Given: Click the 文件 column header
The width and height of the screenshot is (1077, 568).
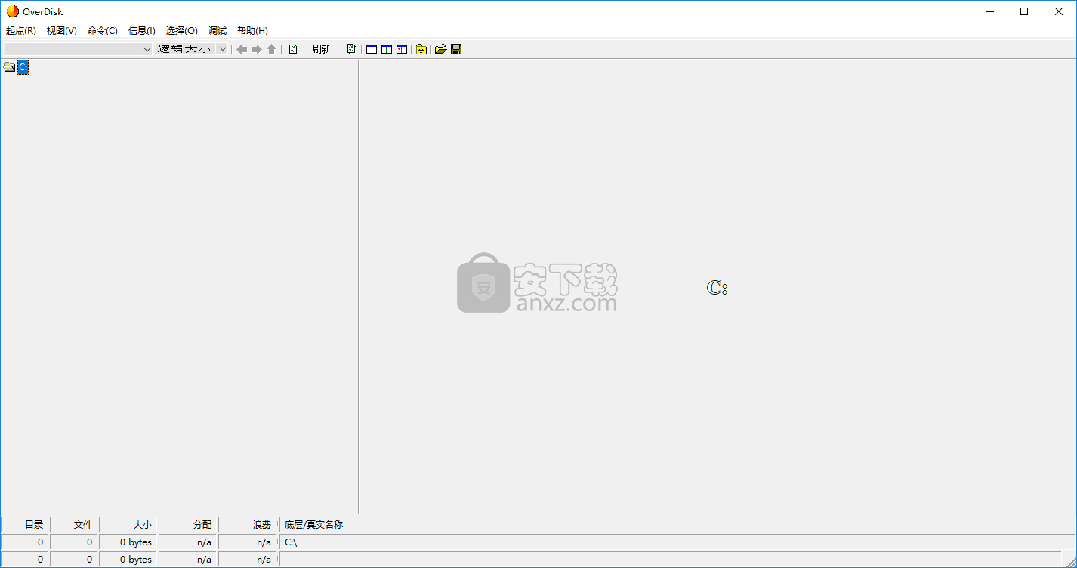Looking at the screenshot, I should [x=73, y=524].
